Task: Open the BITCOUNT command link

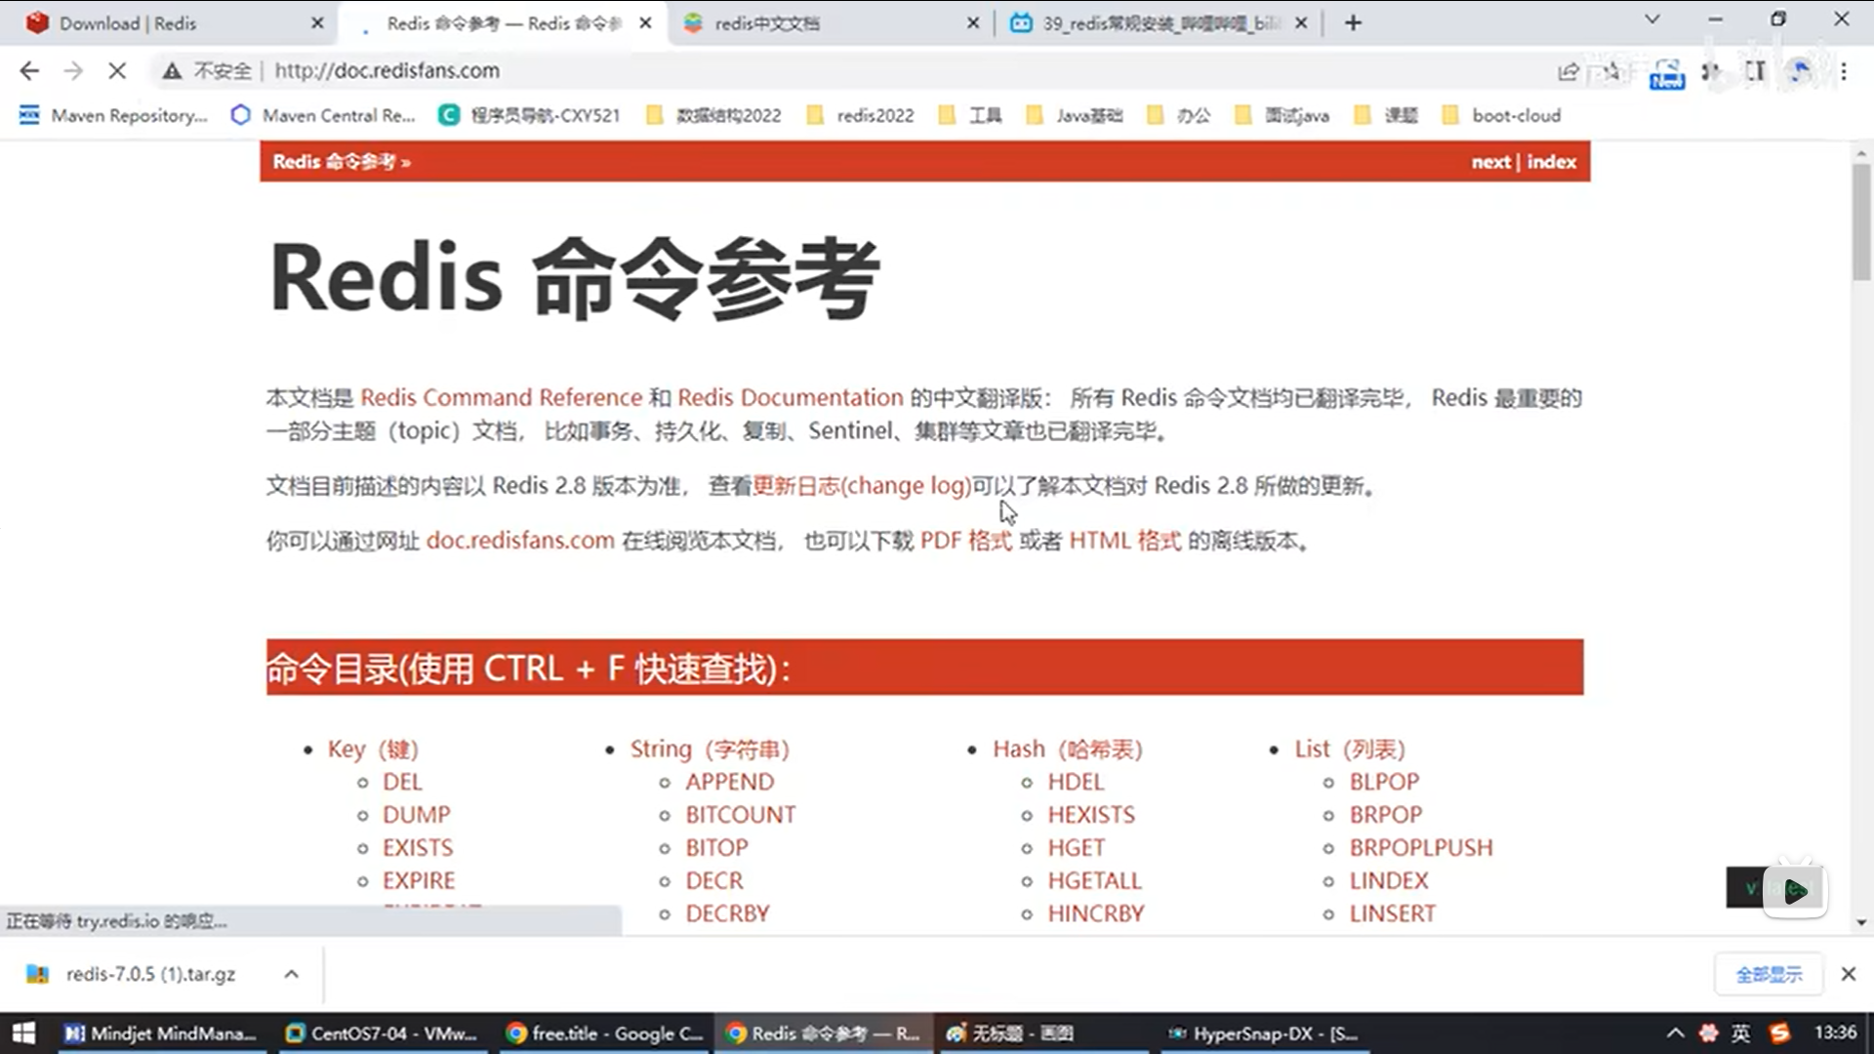Action: [740, 815]
